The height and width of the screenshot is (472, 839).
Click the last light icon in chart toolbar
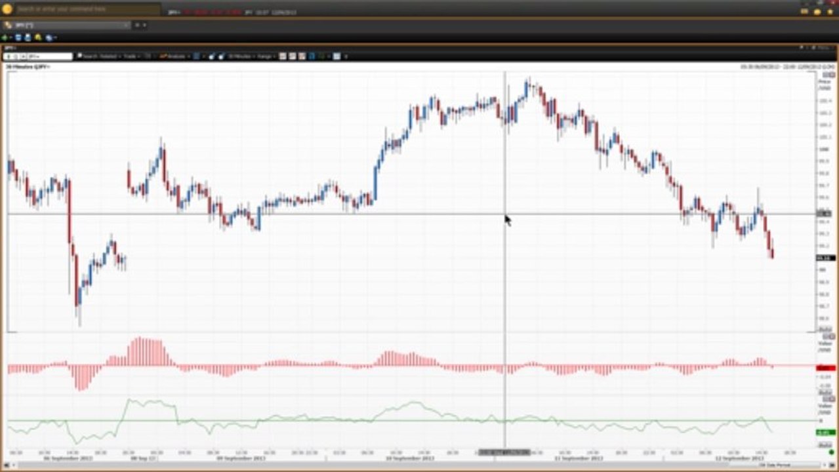pos(337,56)
